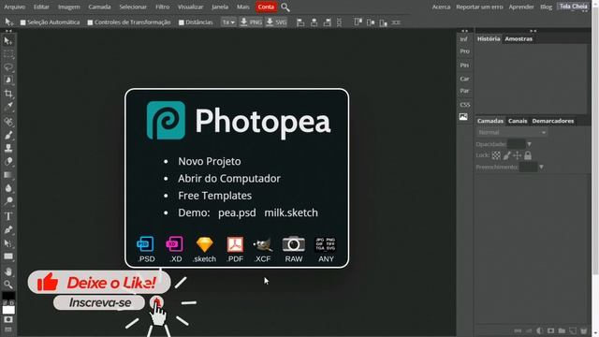Image resolution: width=599 pixels, height=337 pixels.
Task: Select the Hand tool
Action: tap(8, 271)
